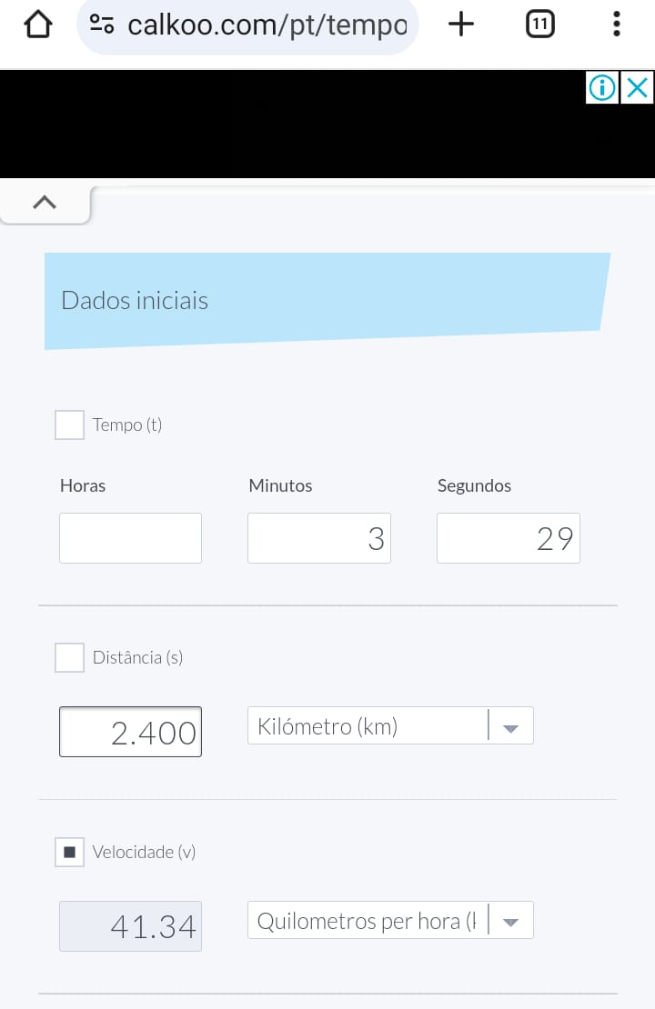The width and height of the screenshot is (655, 1009).
Task: Open the tab switcher showing 11 tabs
Action: (540, 25)
